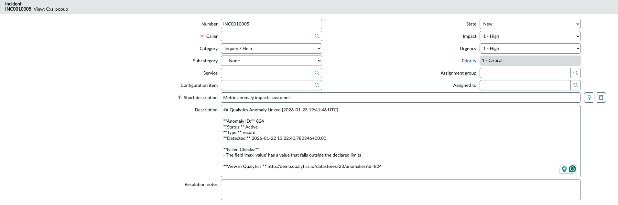Image resolution: width=618 pixels, height=205 pixels.
Task: Open Assignment group lookup search icon
Action: [576, 73]
